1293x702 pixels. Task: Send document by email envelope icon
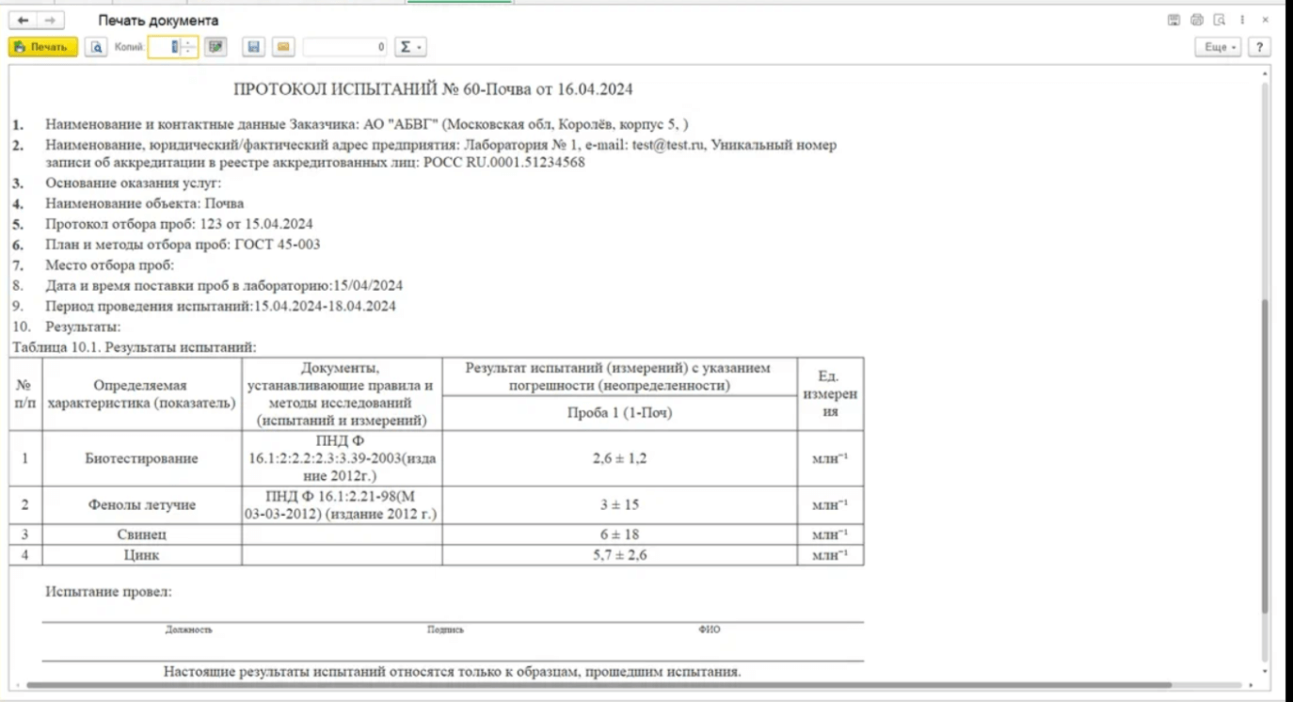pyautogui.click(x=283, y=47)
